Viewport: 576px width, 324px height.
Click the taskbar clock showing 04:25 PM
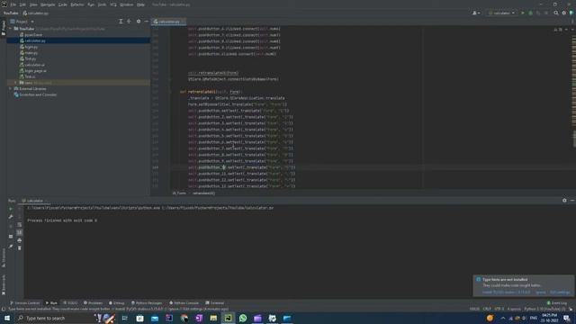(550, 318)
